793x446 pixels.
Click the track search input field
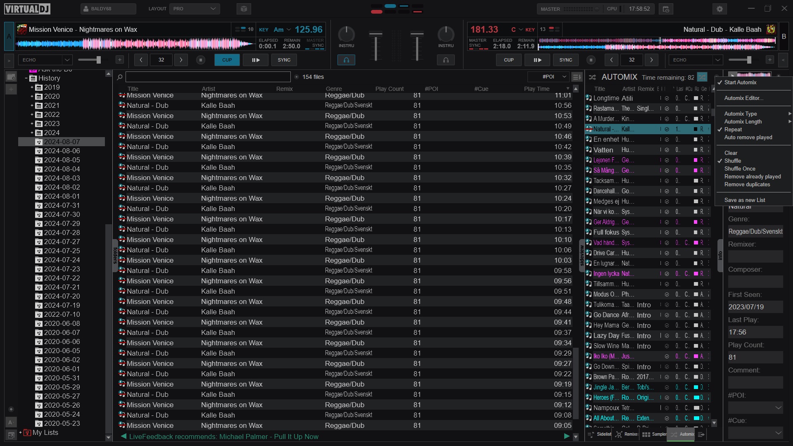208,77
